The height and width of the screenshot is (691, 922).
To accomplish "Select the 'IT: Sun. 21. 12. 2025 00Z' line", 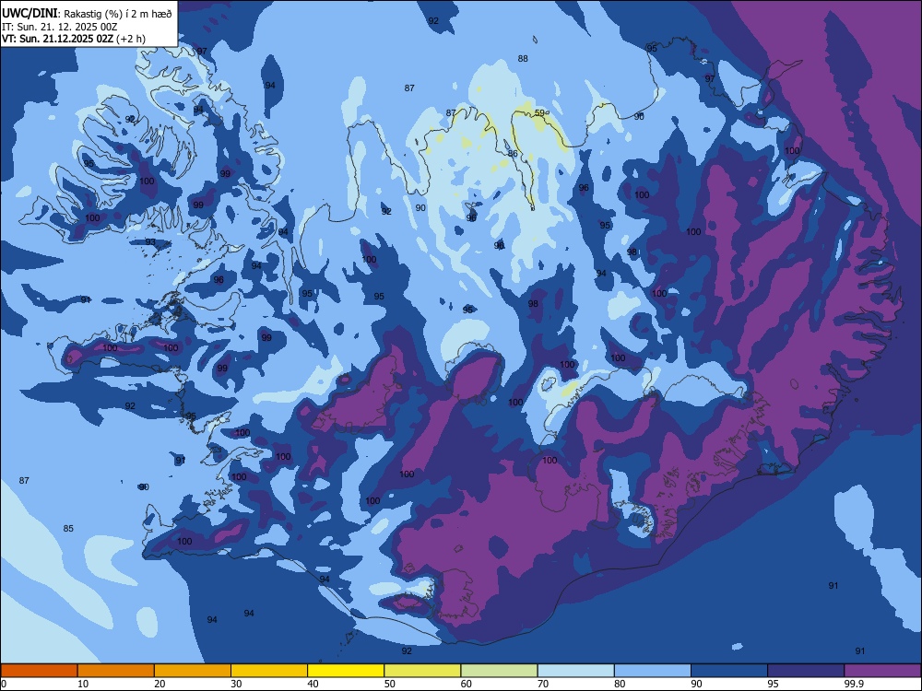I will pyautogui.click(x=59, y=27).
